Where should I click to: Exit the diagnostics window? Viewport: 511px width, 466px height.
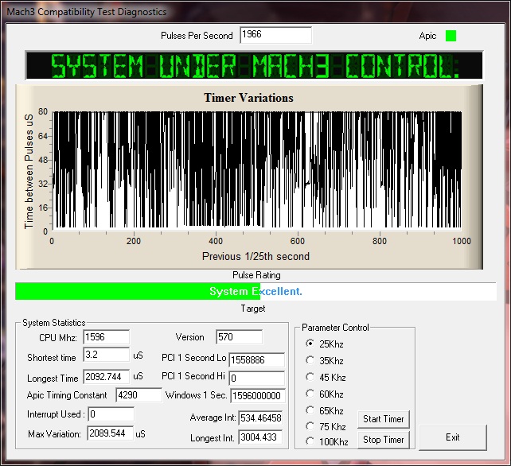(x=452, y=437)
